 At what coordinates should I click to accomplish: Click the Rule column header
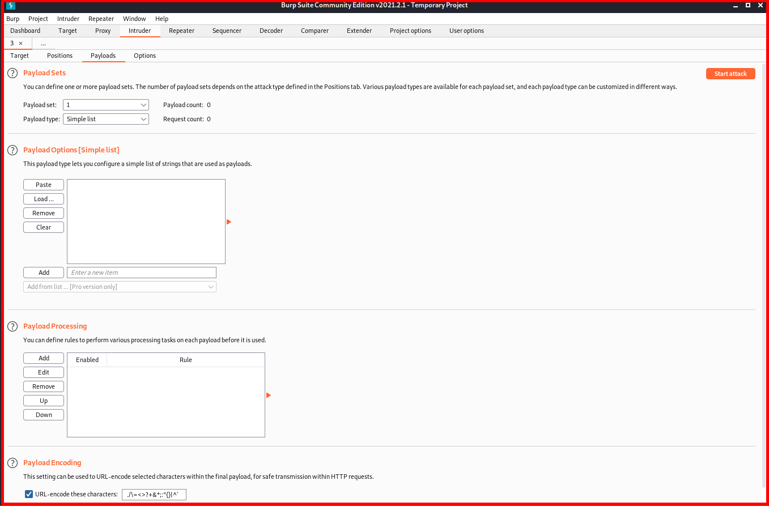point(186,360)
